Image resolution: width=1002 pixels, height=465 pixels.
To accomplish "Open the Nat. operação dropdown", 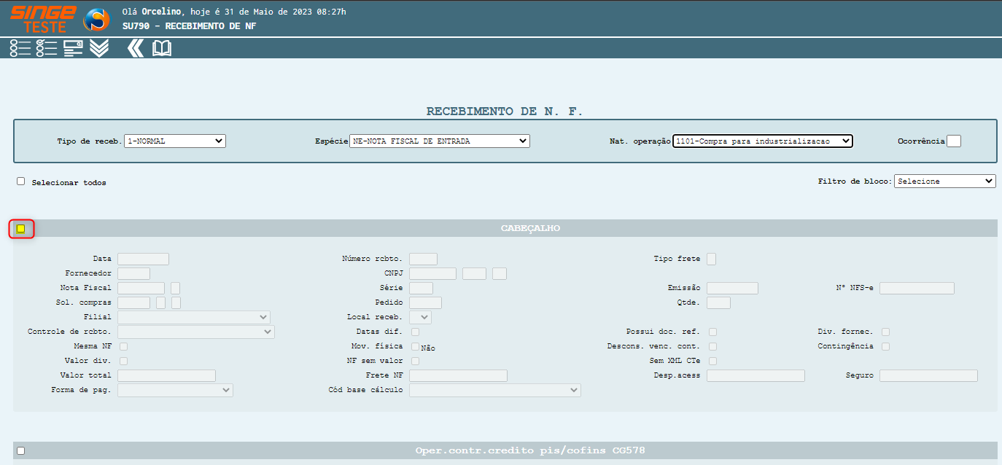I will tap(763, 141).
